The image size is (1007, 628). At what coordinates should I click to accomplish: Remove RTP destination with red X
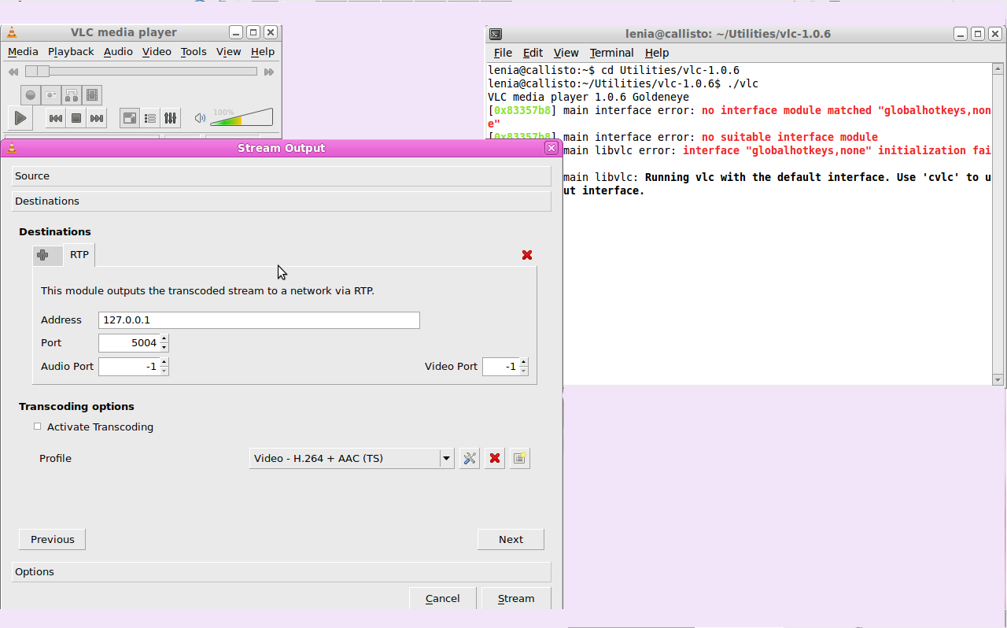pos(527,255)
